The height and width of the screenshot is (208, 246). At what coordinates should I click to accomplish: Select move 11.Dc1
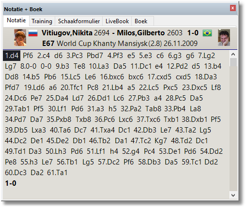click(x=141, y=66)
